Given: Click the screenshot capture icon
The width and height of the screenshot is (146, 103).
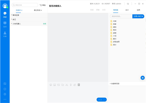Looking at the screenshot, I should [59, 85].
